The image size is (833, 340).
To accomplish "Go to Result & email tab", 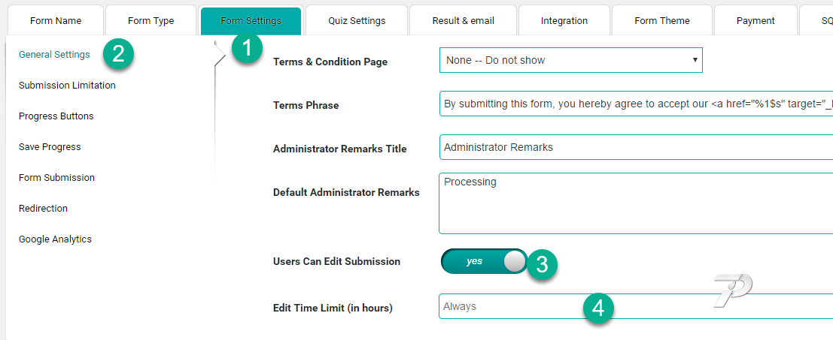I will pos(463,20).
